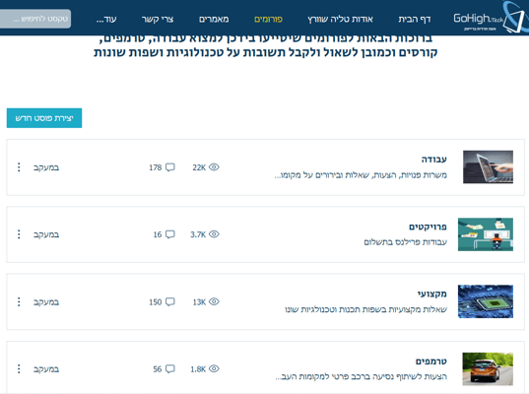Click the views eye icon in פרויקטים row
529x394 pixels.
(214, 234)
